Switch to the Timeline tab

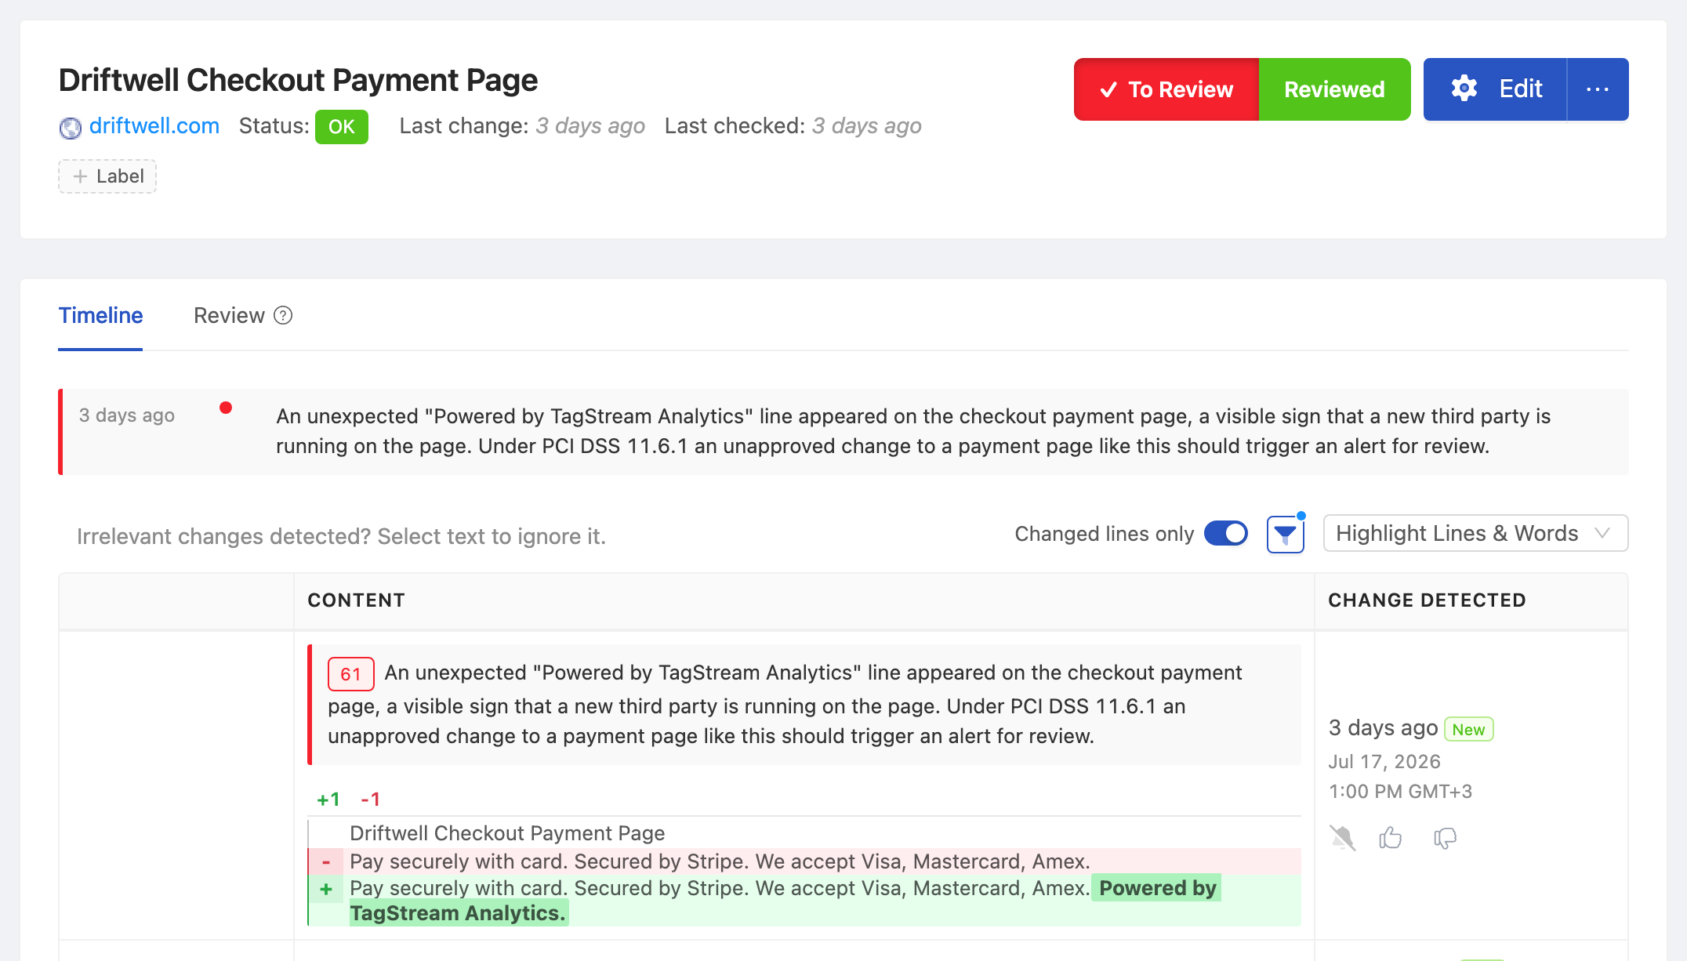point(100,315)
